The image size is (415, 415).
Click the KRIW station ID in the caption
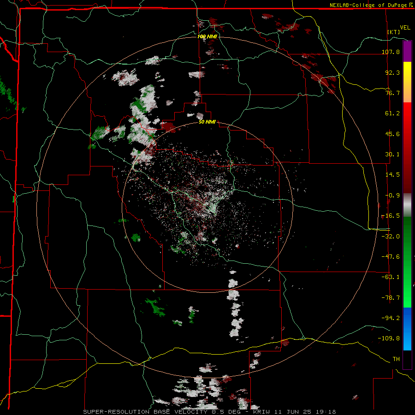pyautogui.click(x=261, y=412)
